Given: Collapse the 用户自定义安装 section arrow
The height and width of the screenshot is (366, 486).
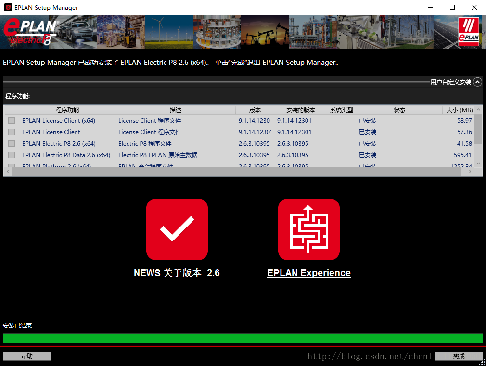Looking at the screenshot, I should pyautogui.click(x=477, y=82).
